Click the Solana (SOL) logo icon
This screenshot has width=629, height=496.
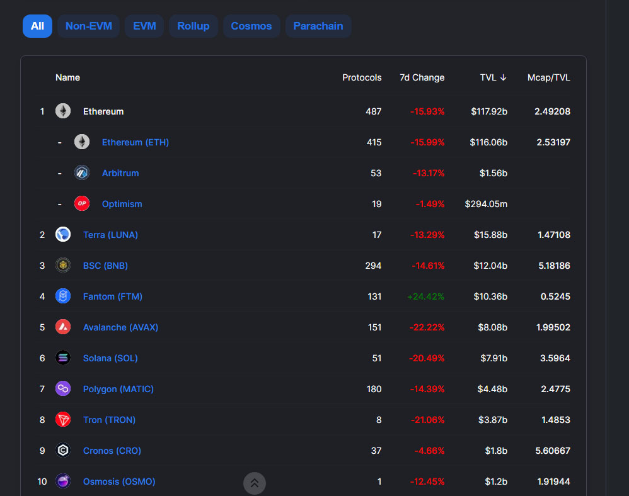(x=63, y=358)
